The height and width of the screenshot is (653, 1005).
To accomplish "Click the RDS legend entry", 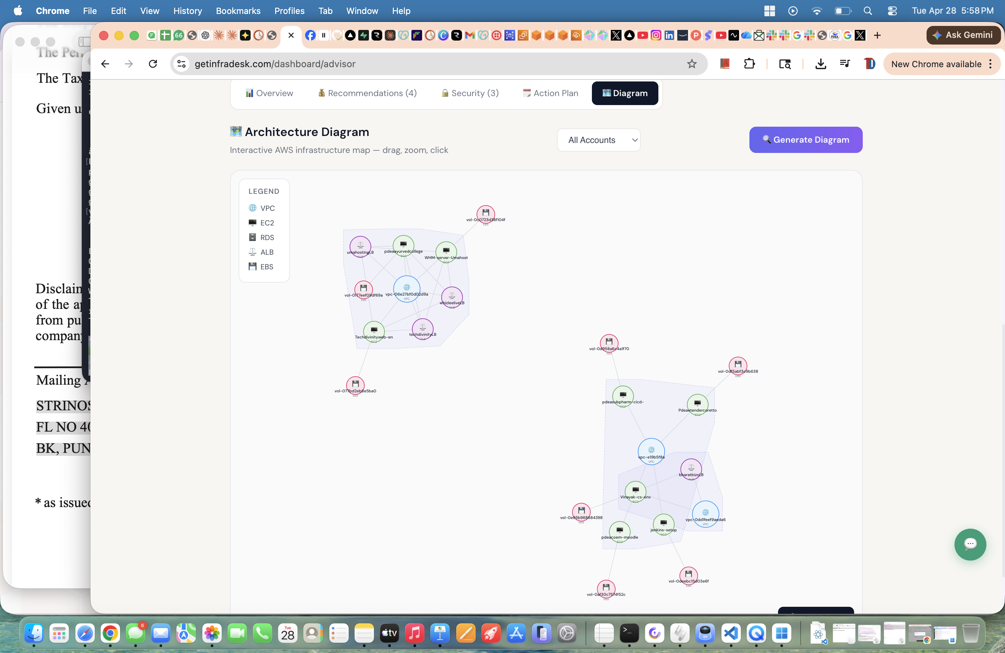I will click(x=261, y=237).
